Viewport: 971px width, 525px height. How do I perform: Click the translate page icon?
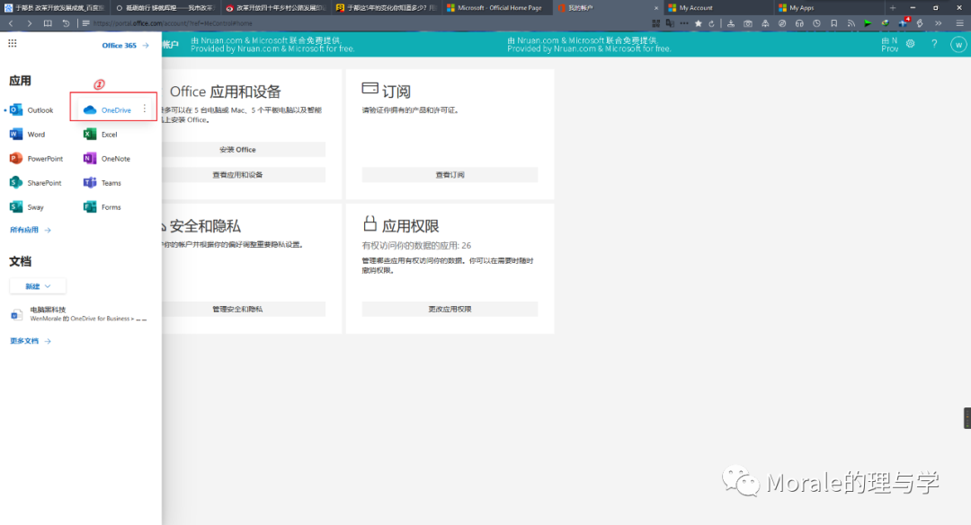click(670, 23)
